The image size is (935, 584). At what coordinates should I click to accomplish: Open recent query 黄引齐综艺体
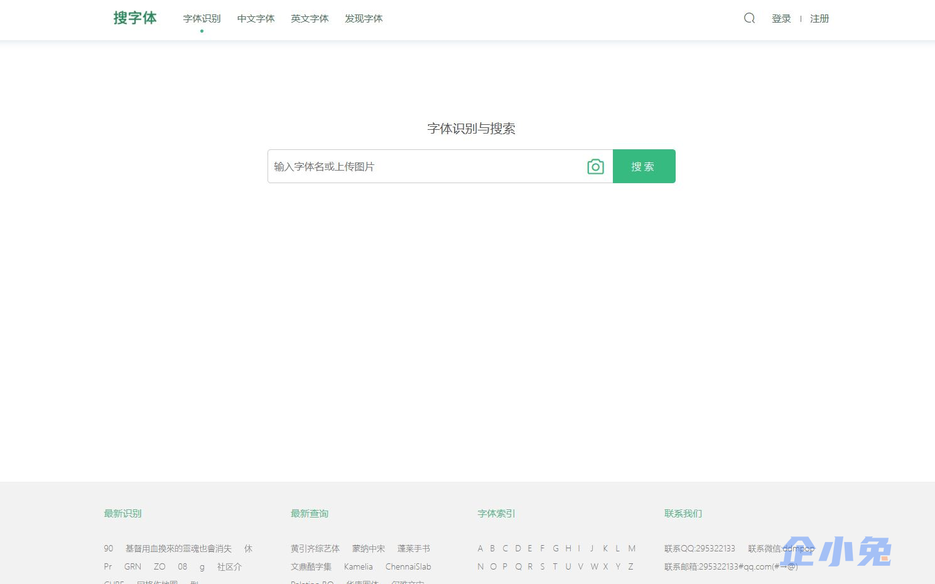[315, 549]
